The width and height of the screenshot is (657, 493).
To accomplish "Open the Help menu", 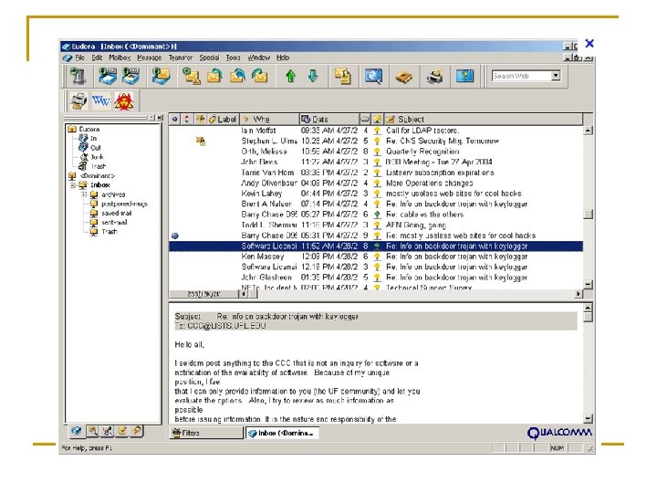I will pos(283,58).
